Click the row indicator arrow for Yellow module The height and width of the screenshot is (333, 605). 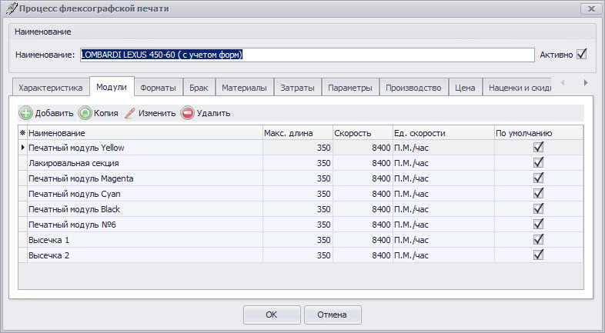[23, 147]
